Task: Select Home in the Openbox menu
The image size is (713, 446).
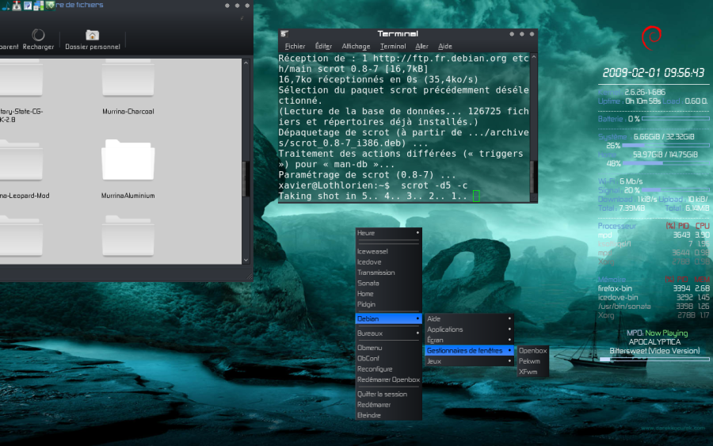Action: [x=388, y=294]
